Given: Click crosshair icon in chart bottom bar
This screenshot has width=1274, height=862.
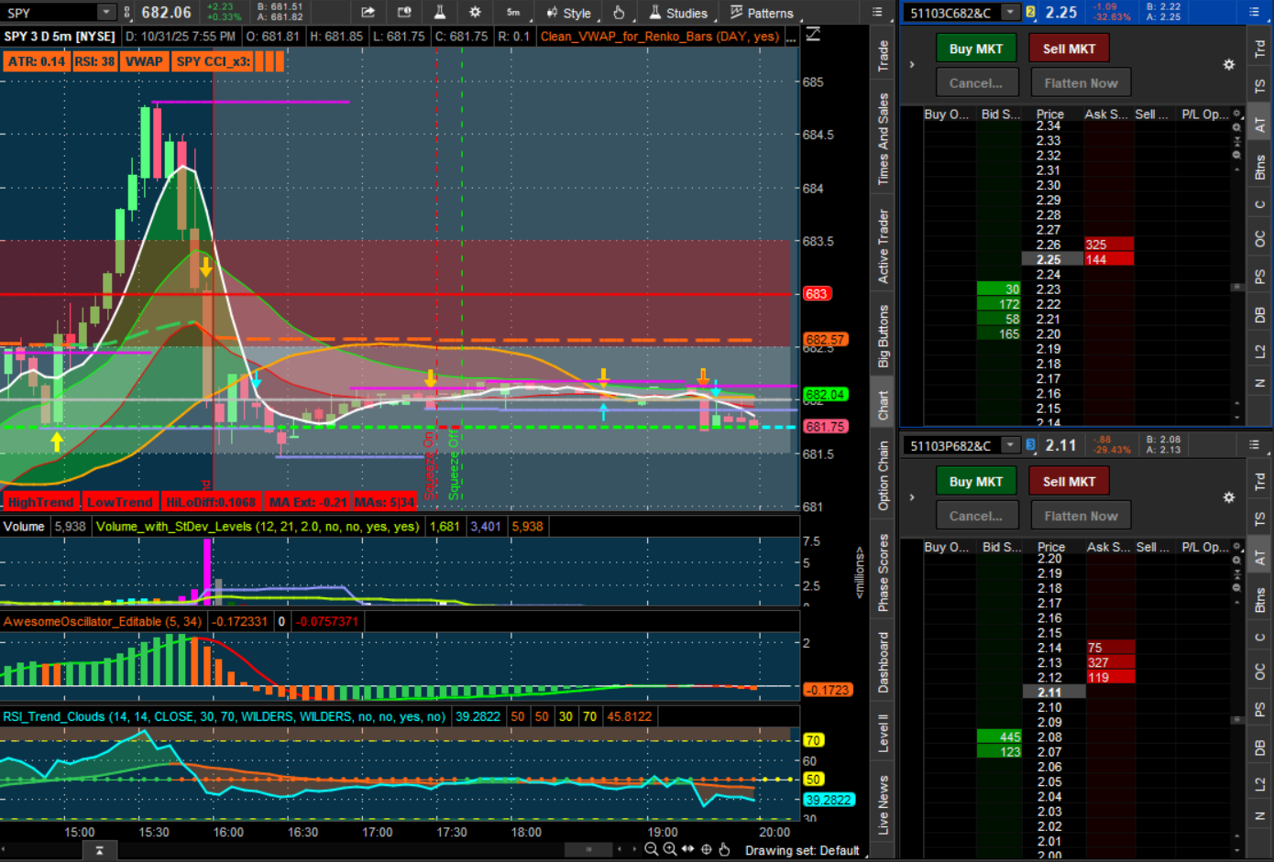Looking at the screenshot, I should pyautogui.click(x=707, y=849).
